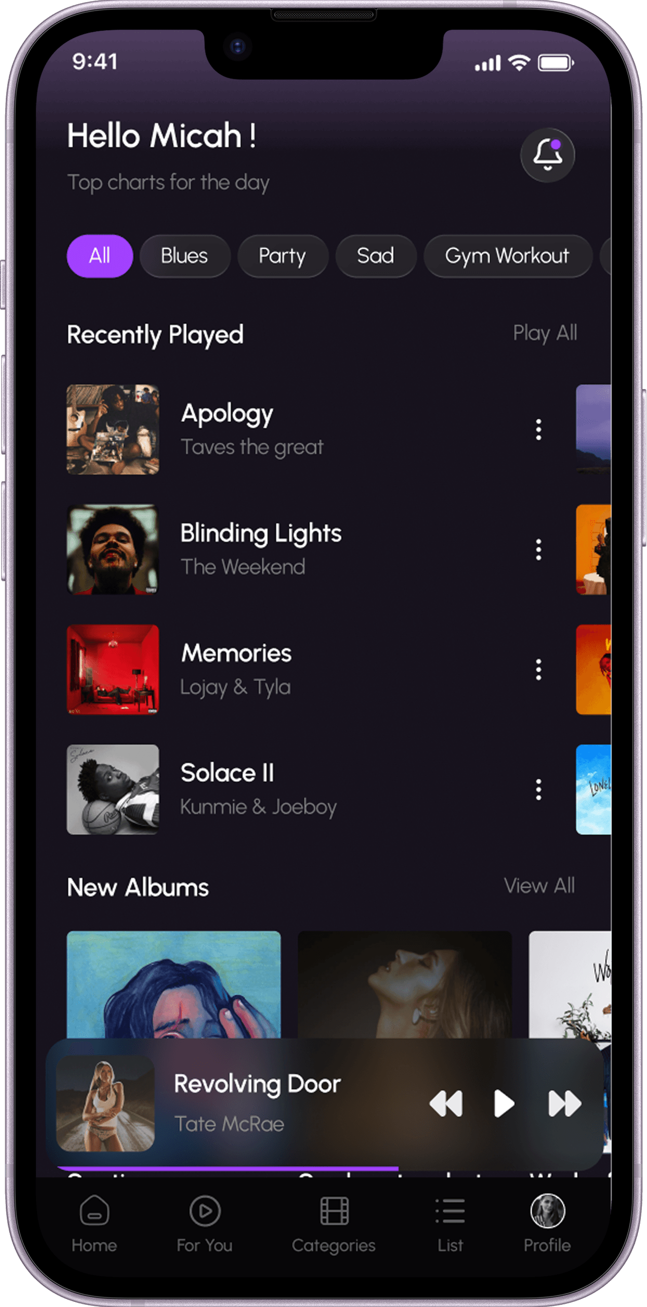The image size is (647, 1307).
Task: Select the Sad mood chip
Action: pyautogui.click(x=376, y=256)
